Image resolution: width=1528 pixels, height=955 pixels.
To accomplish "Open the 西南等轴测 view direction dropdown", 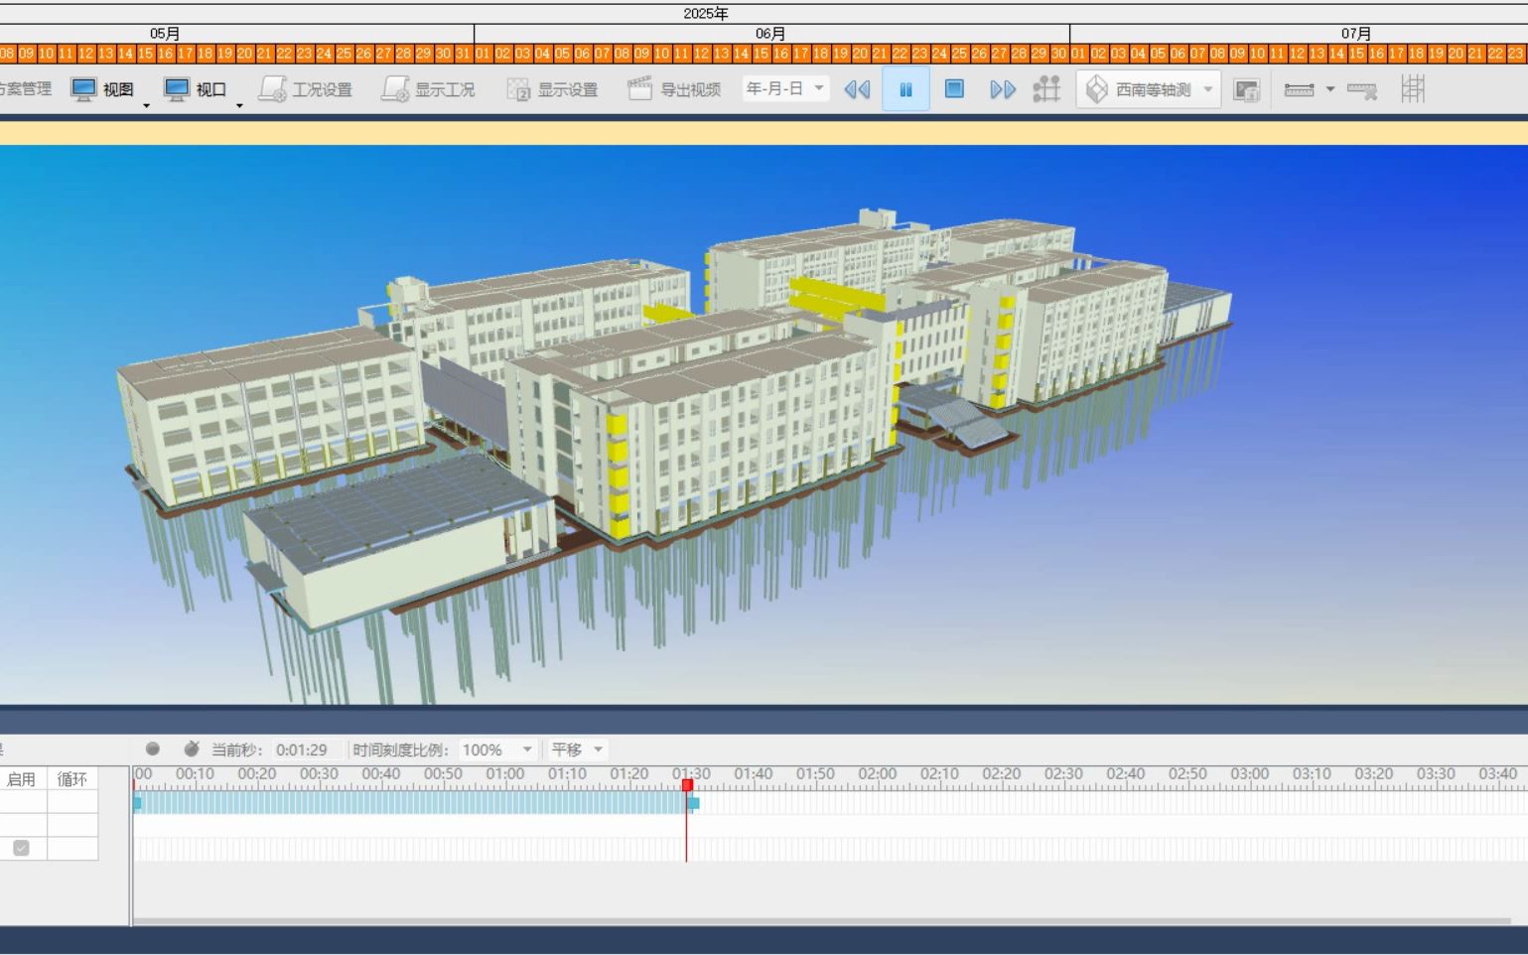I will click(x=1149, y=89).
